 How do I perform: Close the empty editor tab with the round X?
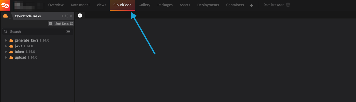coord(80,15)
